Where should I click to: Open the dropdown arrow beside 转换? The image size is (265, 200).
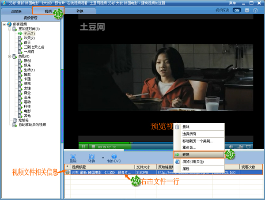point(103,158)
